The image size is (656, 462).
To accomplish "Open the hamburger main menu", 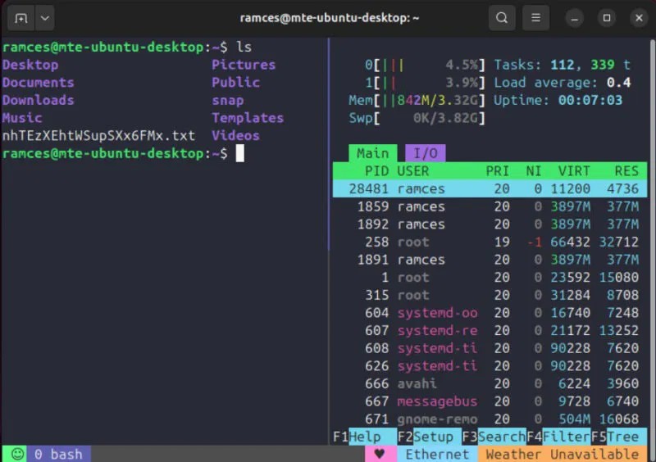I will pyautogui.click(x=535, y=17).
